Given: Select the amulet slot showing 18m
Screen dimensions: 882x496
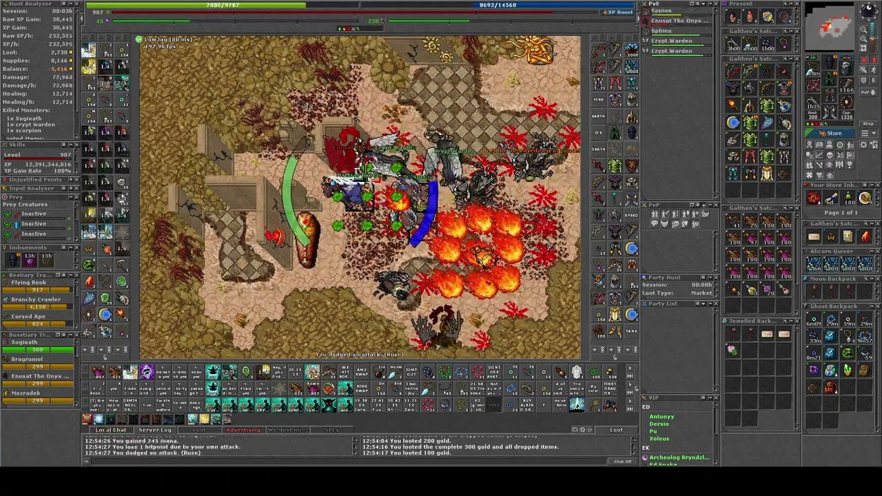Looking at the screenshot, I should tap(813, 68).
